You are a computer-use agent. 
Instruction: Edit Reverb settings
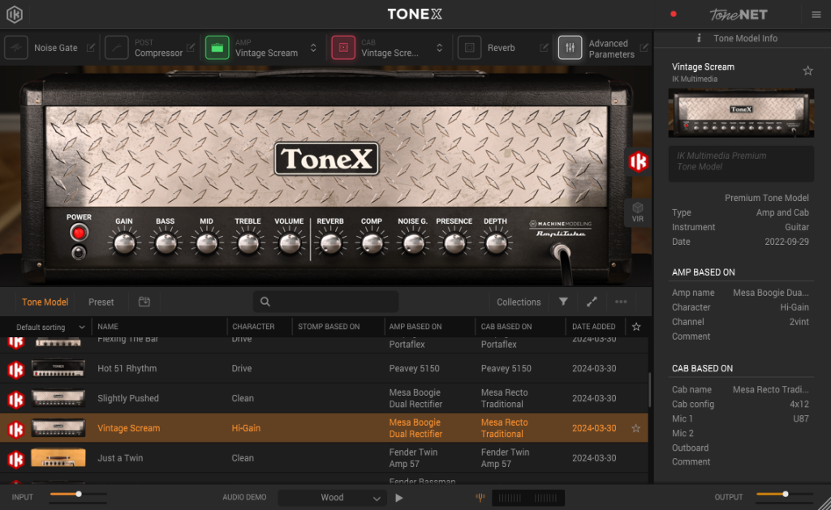[x=544, y=48]
